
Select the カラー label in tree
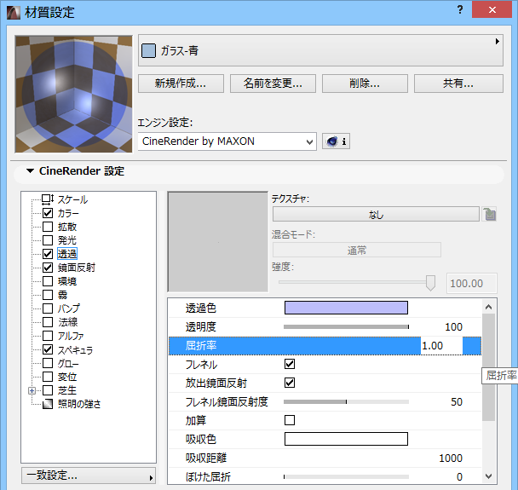tap(68, 213)
